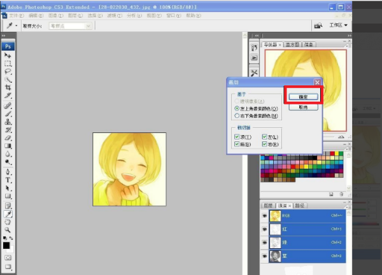382x275 pixels.
Task: Expand icon dock double-arrow beside panels
Action: coord(257,36)
